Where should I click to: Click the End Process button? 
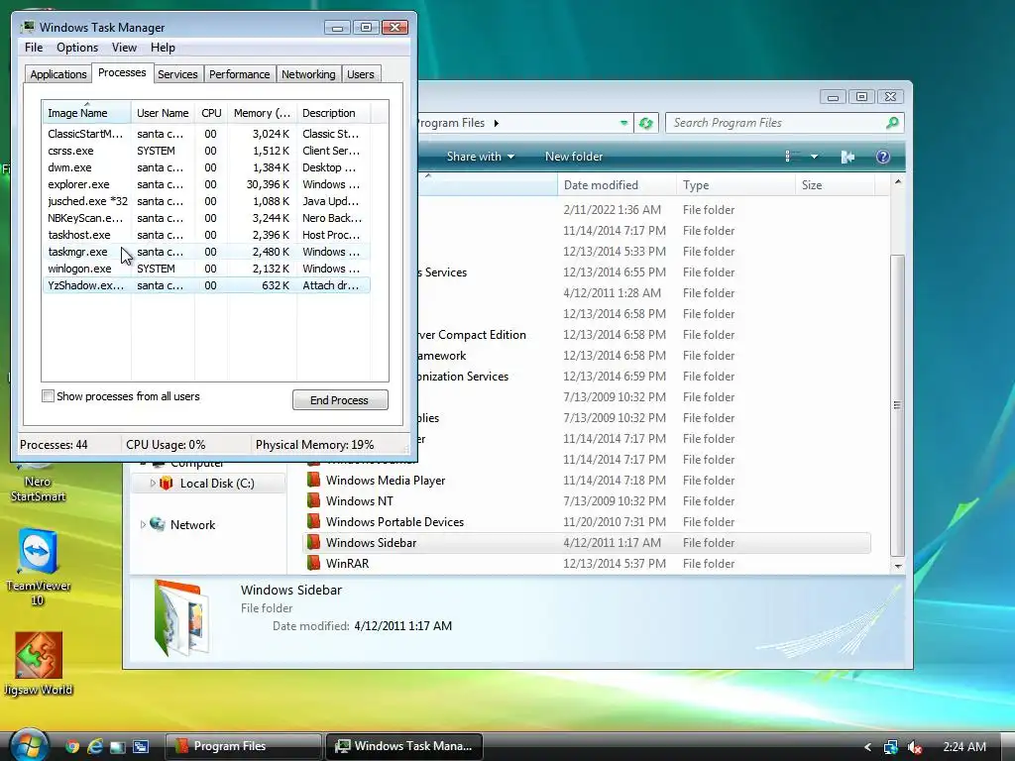(340, 400)
